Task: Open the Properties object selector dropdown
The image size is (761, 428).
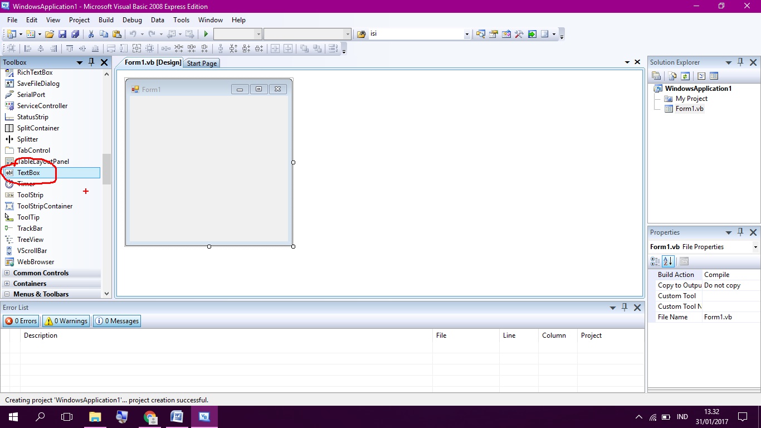Action: pyautogui.click(x=755, y=246)
